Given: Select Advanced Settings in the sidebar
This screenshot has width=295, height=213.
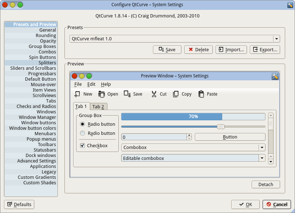Looking at the screenshot, I should click(31, 161).
